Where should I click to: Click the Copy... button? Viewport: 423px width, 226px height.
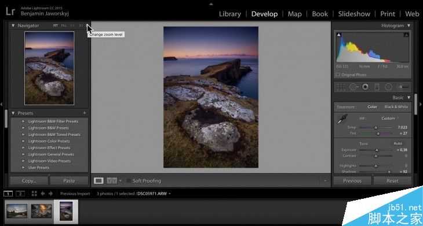click(29, 181)
